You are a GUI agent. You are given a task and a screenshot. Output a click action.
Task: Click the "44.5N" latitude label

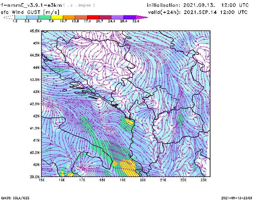pyautogui.click(x=35, y=55)
